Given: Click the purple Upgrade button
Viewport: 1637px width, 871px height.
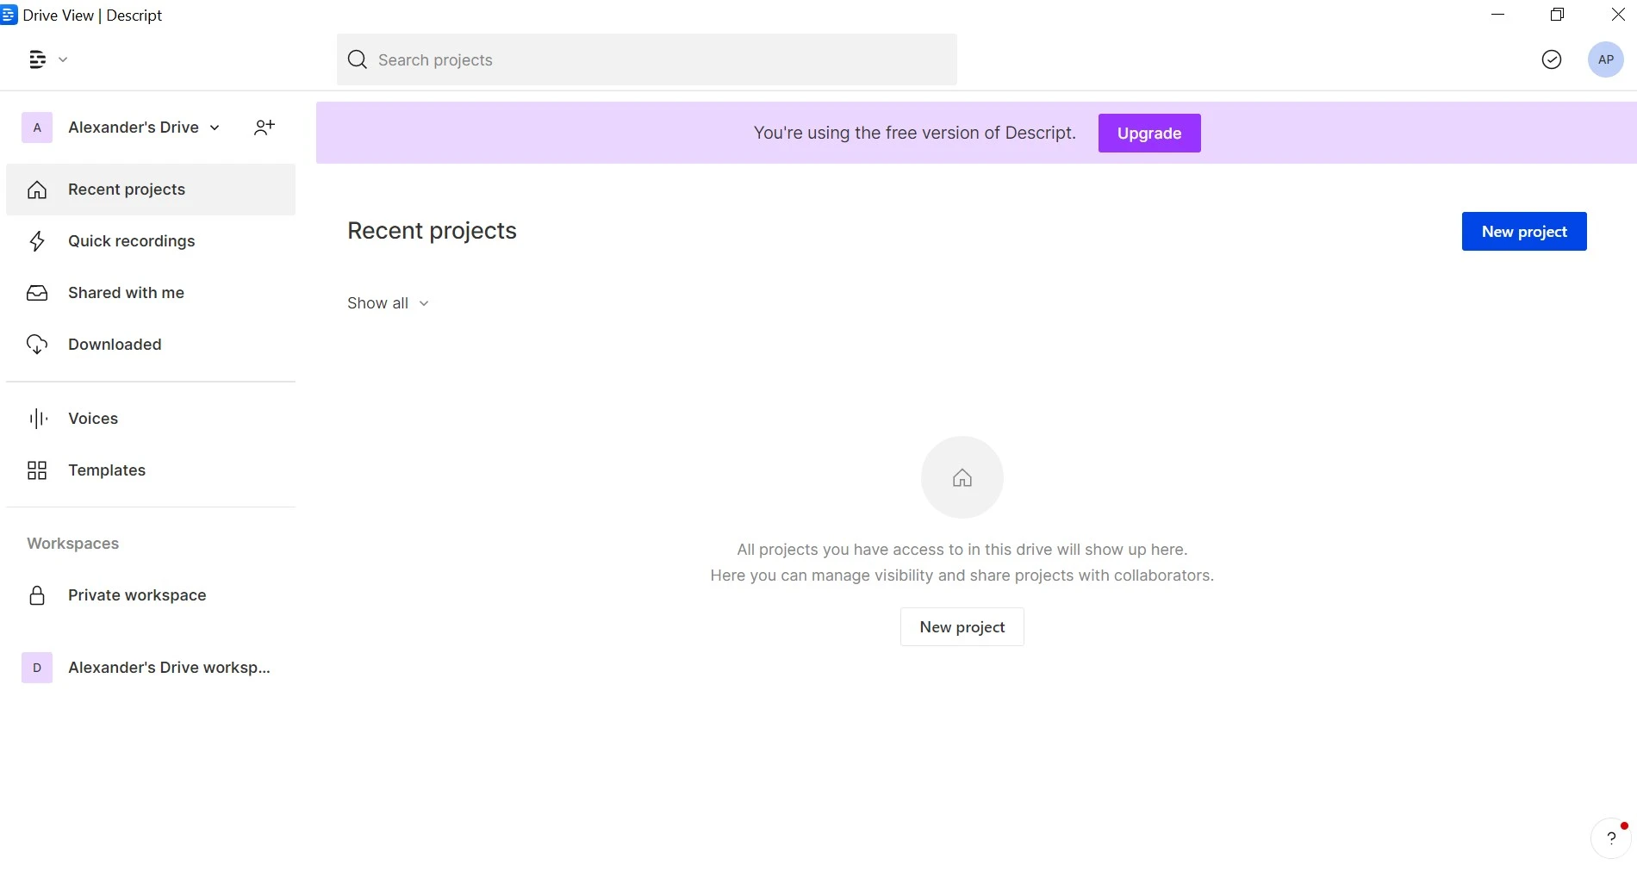Looking at the screenshot, I should [1149, 133].
